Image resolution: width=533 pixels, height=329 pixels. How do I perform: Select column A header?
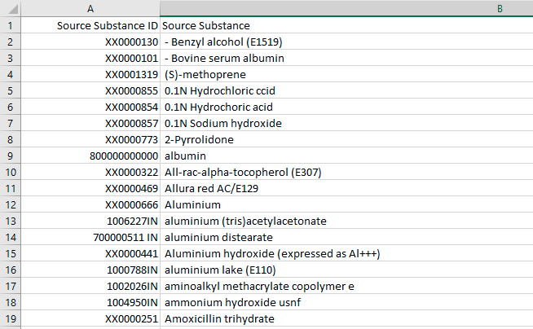click(x=90, y=8)
